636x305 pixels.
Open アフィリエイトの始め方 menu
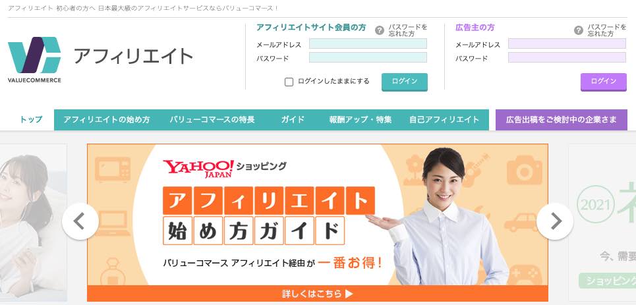[107, 120]
